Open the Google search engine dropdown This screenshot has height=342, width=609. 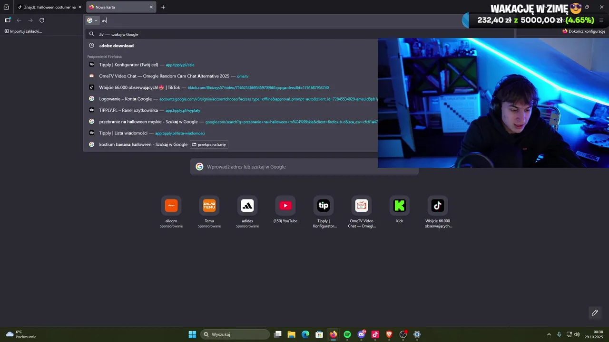(x=92, y=20)
